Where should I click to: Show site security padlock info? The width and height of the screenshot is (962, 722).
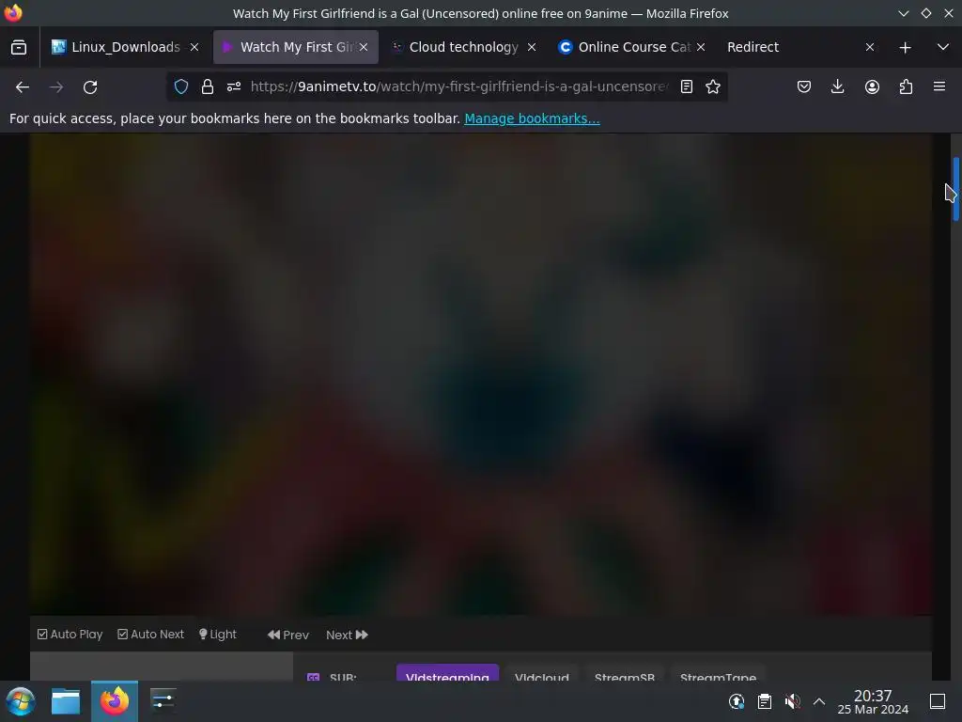point(208,86)
